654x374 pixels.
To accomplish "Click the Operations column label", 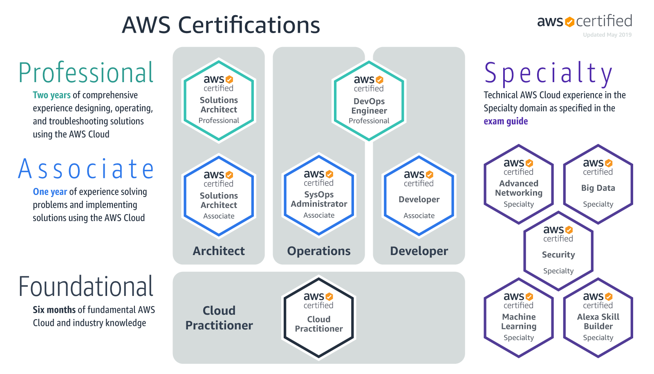I will point(319,251).
